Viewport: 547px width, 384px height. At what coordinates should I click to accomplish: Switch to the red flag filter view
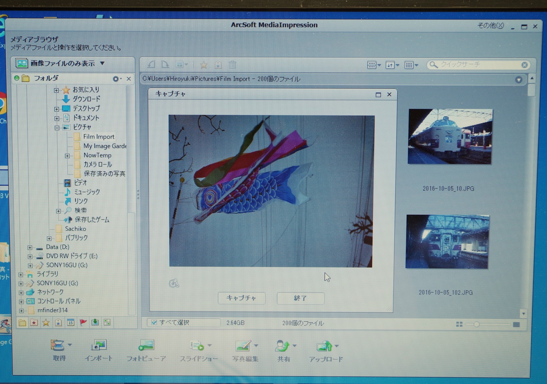83,323
